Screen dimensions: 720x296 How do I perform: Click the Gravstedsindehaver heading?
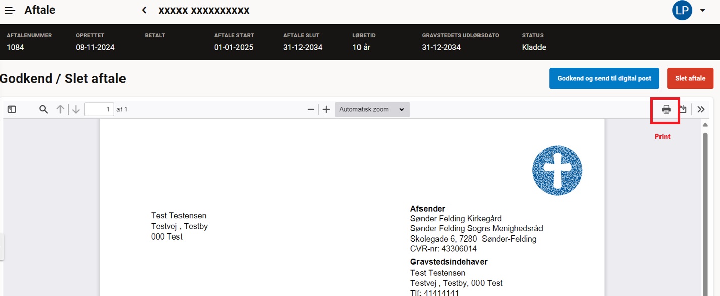click(x=449, y=262)
